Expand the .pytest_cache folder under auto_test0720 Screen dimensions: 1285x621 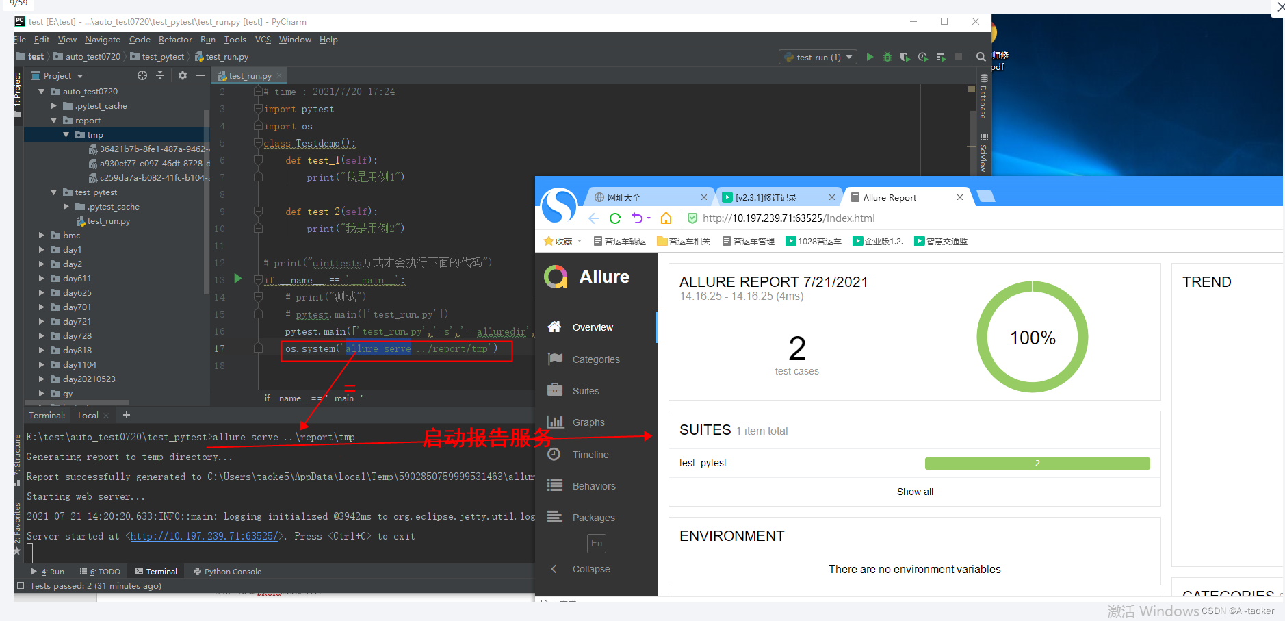54,106
